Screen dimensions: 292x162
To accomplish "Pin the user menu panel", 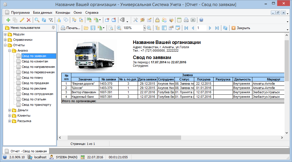I will click(53, 28).
